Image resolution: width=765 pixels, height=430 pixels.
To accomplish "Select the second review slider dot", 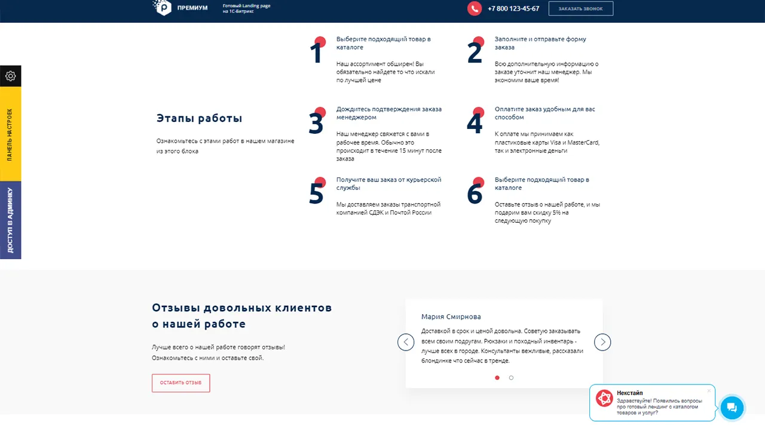I will pos(511,377).
